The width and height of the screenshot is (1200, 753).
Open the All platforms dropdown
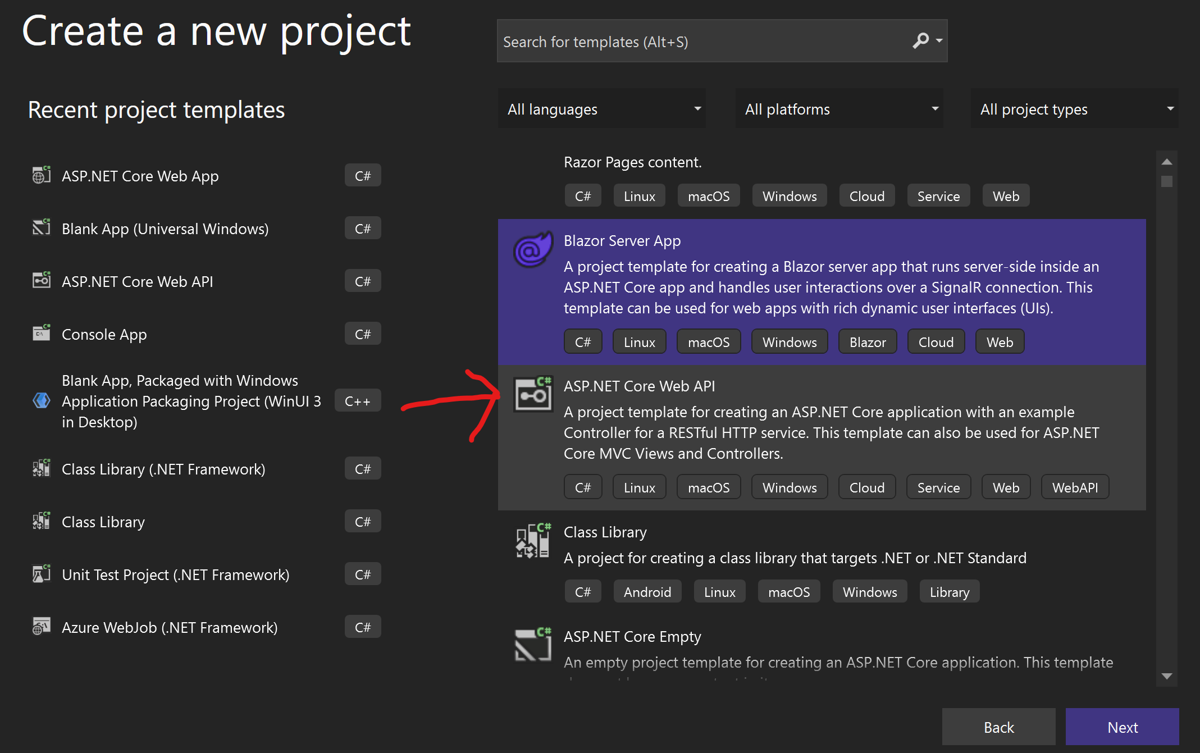coord(839,109)
